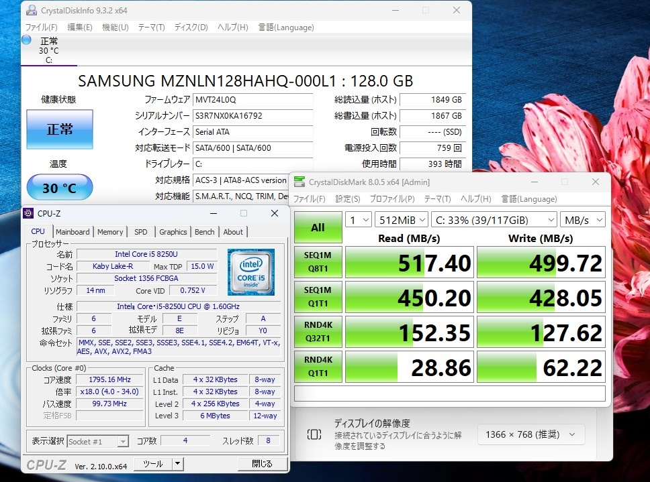
Task: Switch to the About tab in CPU-Z
Action: 233,232
